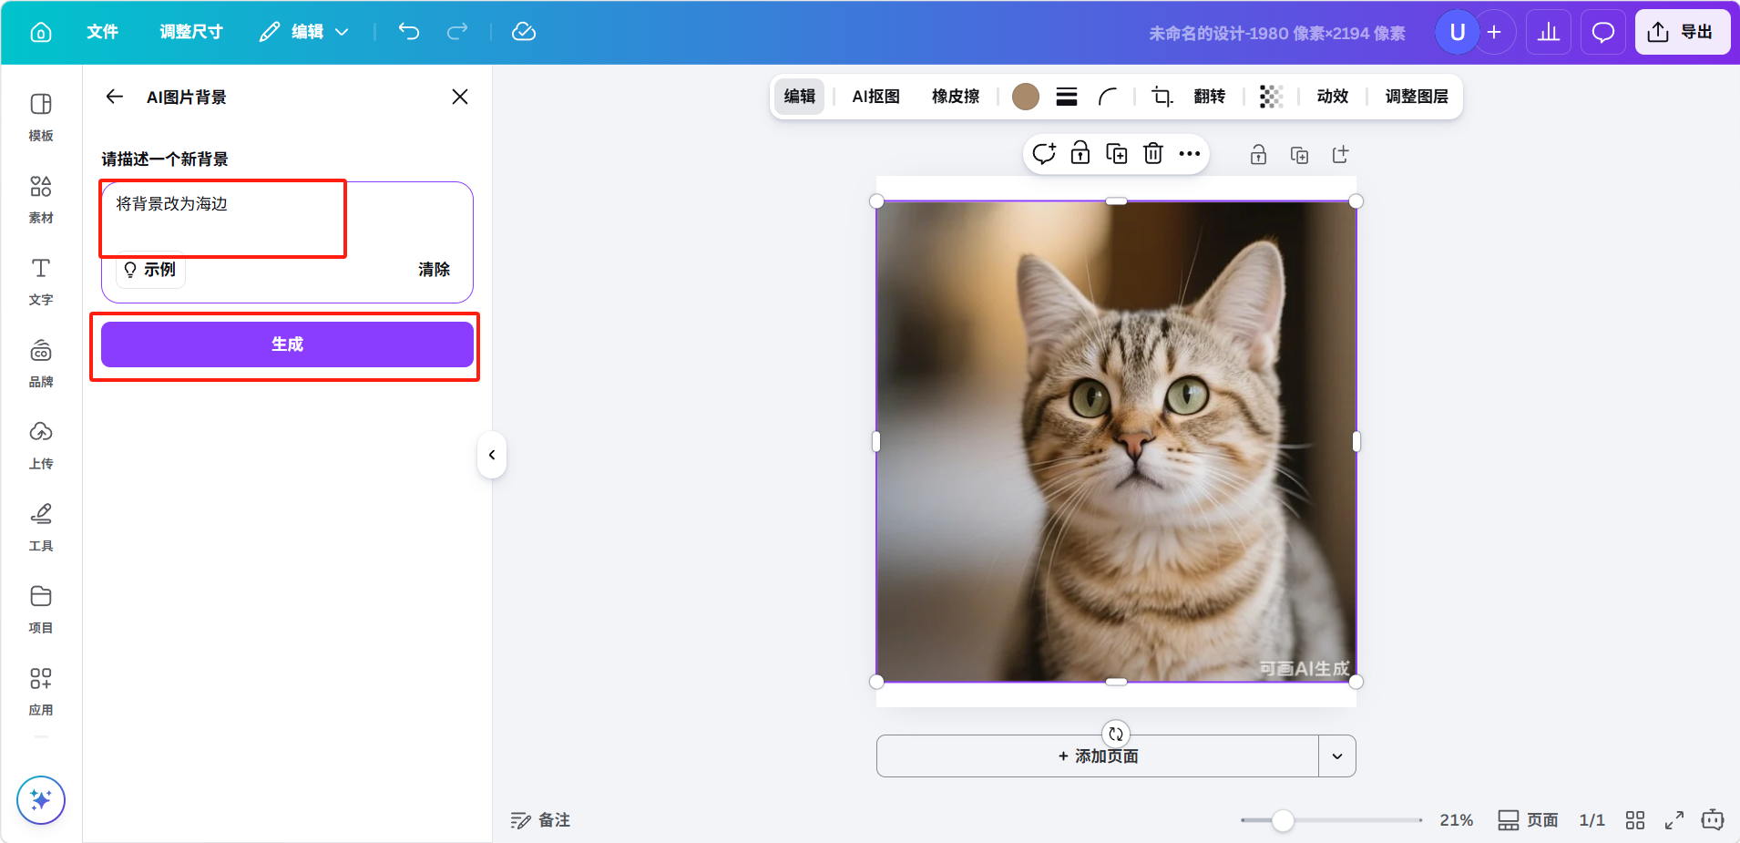This screenshot has width=1740, height=843.
Task: Click the tan border color swatch
Action: click(1026, 97)
